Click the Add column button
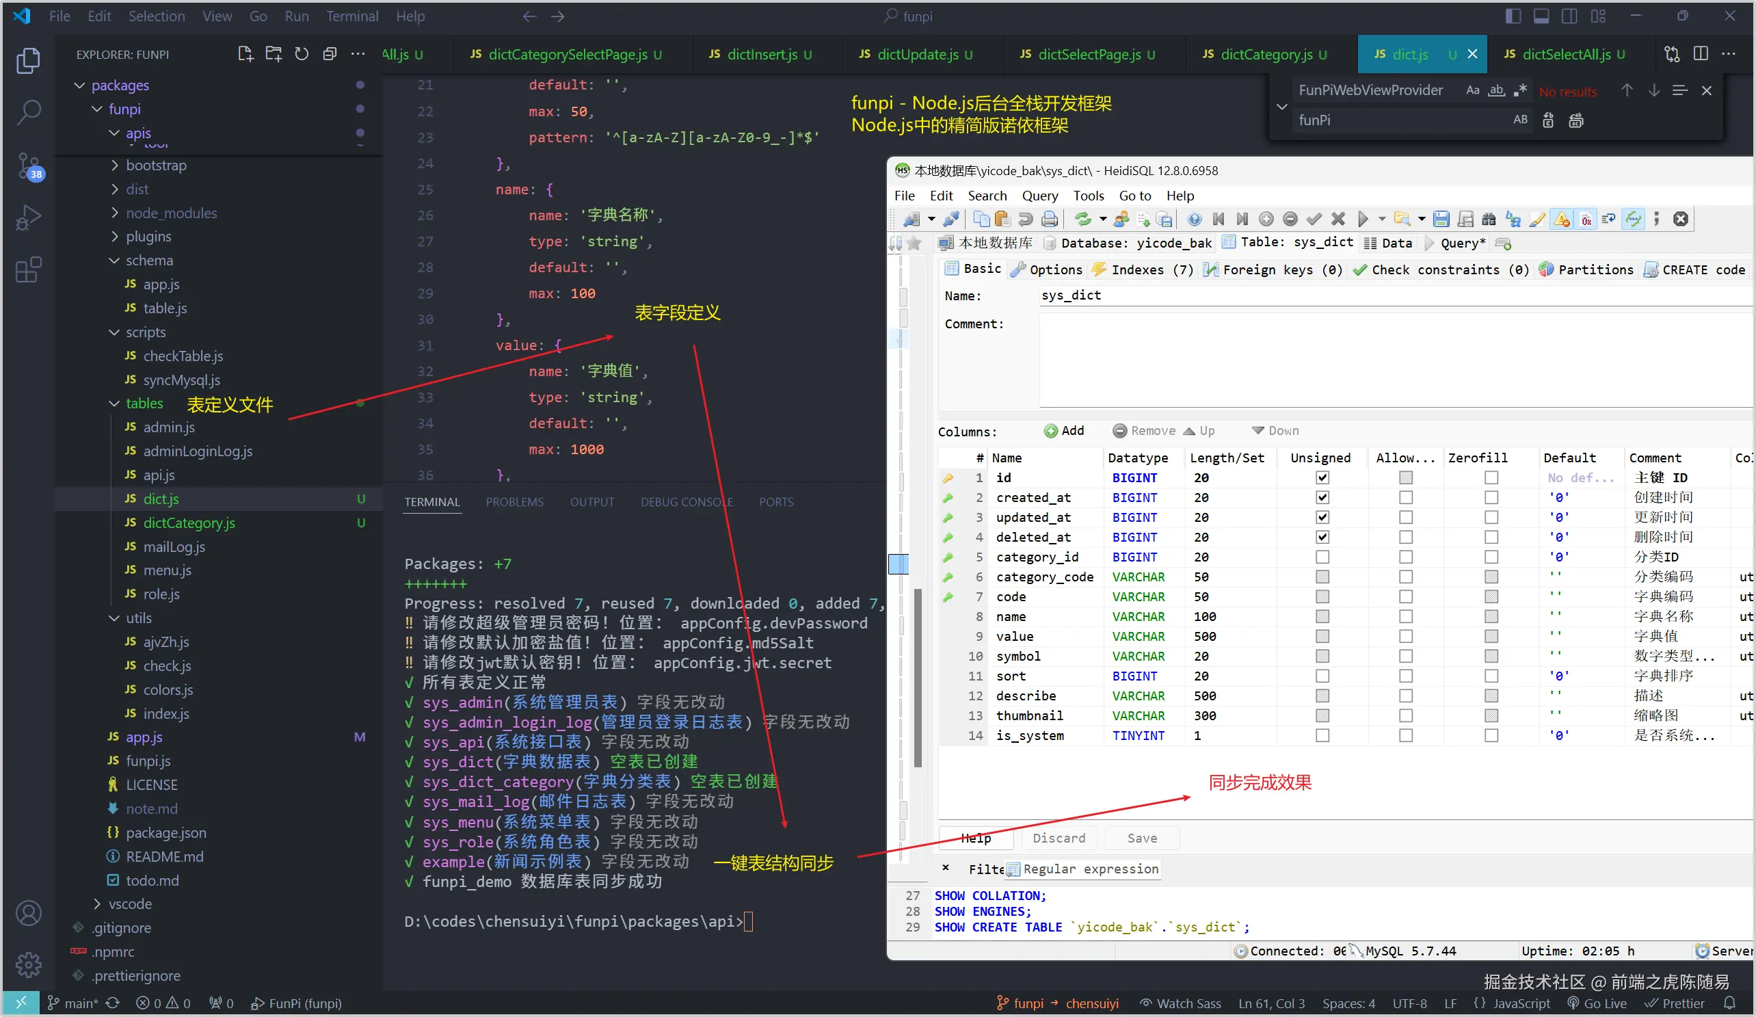Viewport: 1756px width, 1017px height. point(1064,431)
